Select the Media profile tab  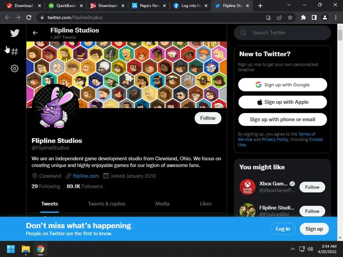tap(162, 204)
